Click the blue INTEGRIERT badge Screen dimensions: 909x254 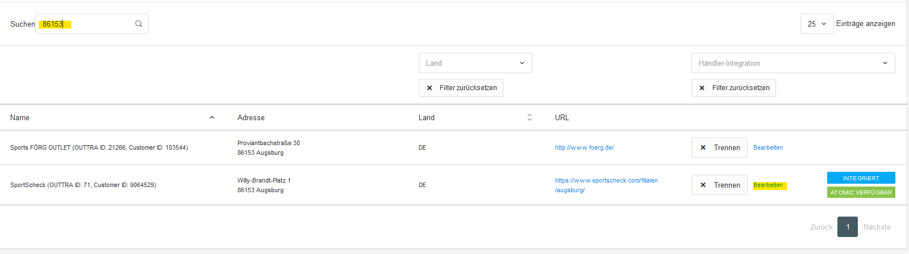(x=861, y=178)
